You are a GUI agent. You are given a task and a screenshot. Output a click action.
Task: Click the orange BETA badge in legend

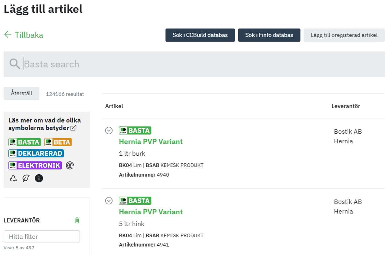coord(58,142)
